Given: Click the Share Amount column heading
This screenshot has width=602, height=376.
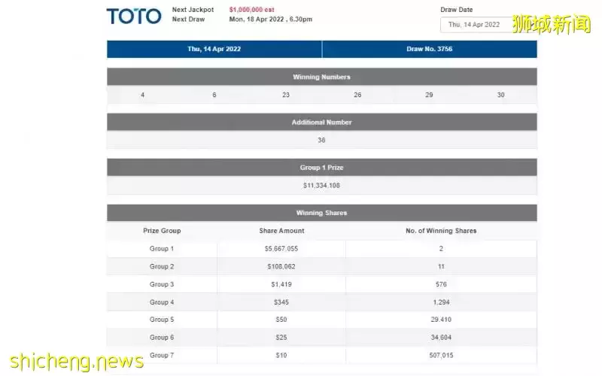Looking at the screenshot, I should pos(281,231).
